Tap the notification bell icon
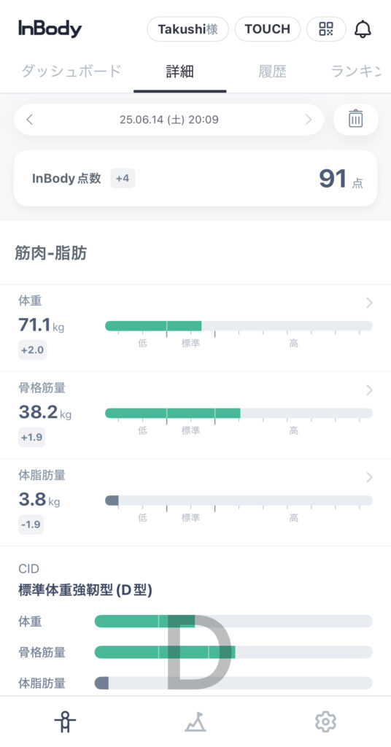This screenshot has height=747, width=391. click(363, 29)
